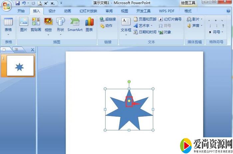Viewport: 233px width, 154px height.
Task: Click the 超链接 hyperlink icon
Action: [x=108, y=19]
